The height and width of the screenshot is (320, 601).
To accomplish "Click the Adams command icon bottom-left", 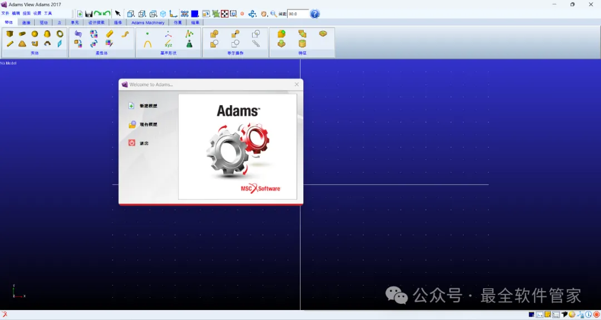I will [x=4, y=314].
